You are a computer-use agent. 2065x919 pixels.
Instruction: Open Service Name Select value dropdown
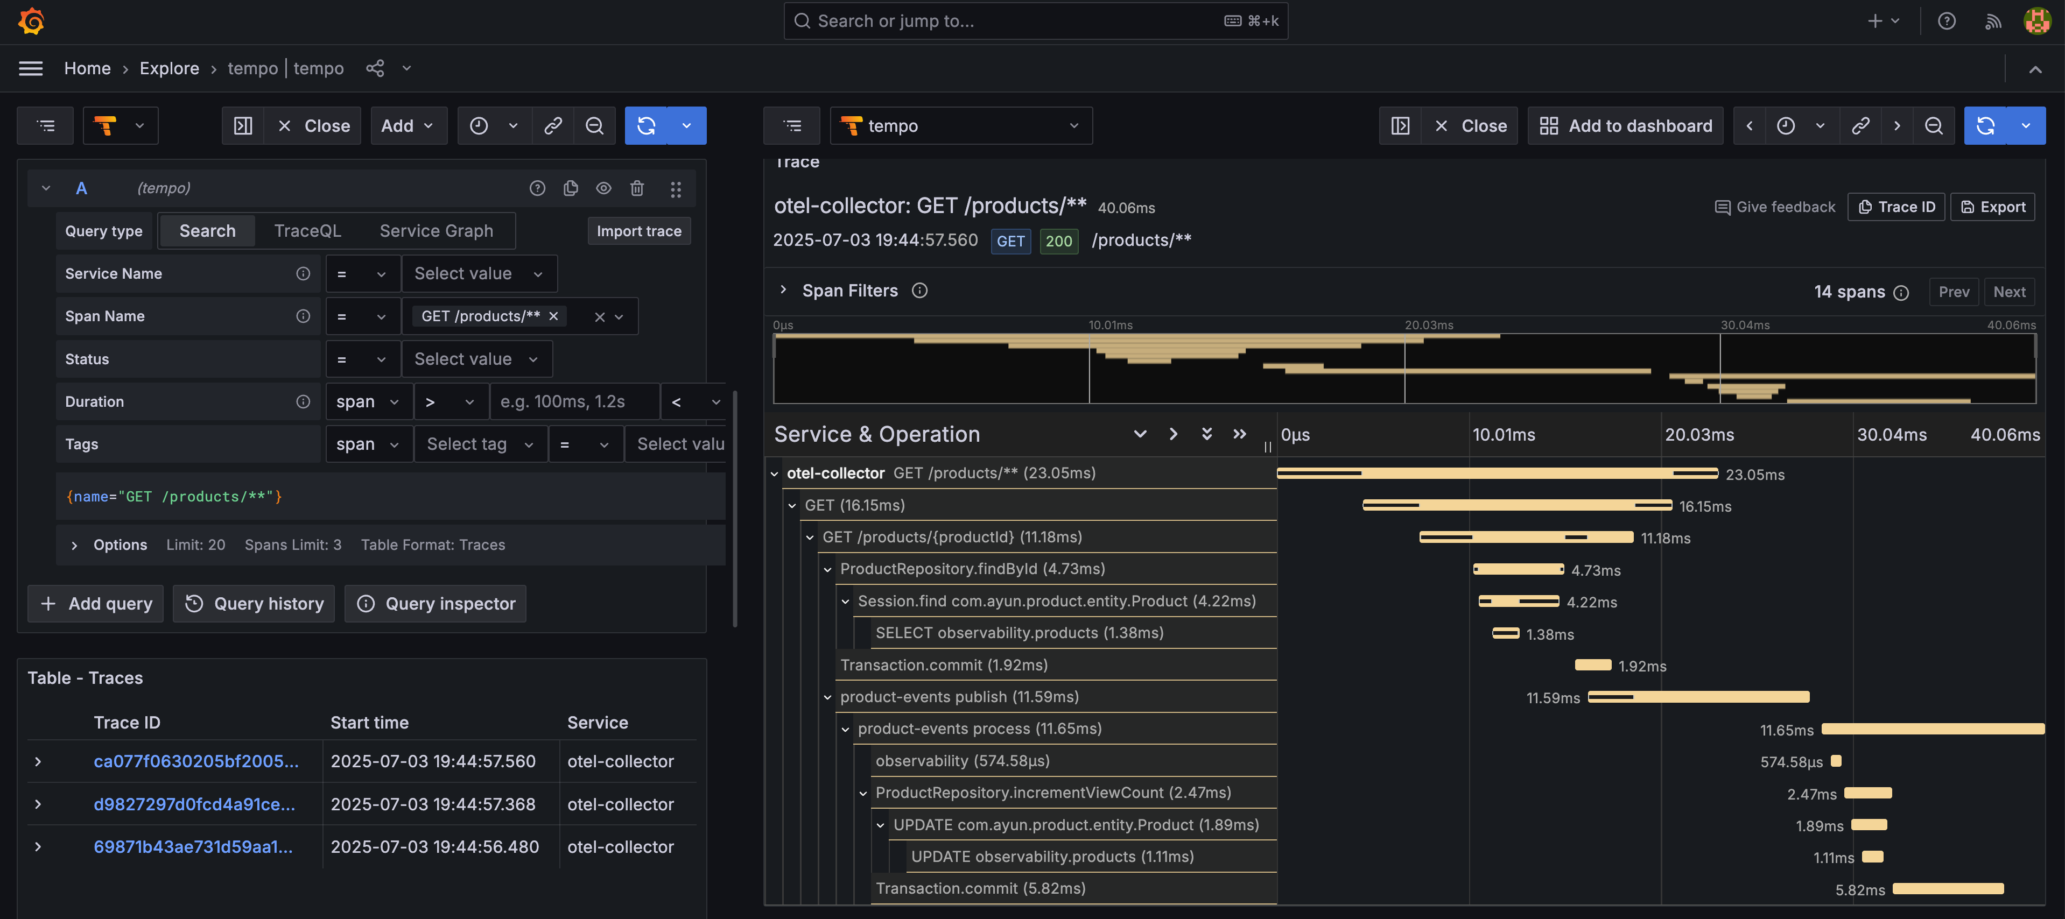pos(479,274)
